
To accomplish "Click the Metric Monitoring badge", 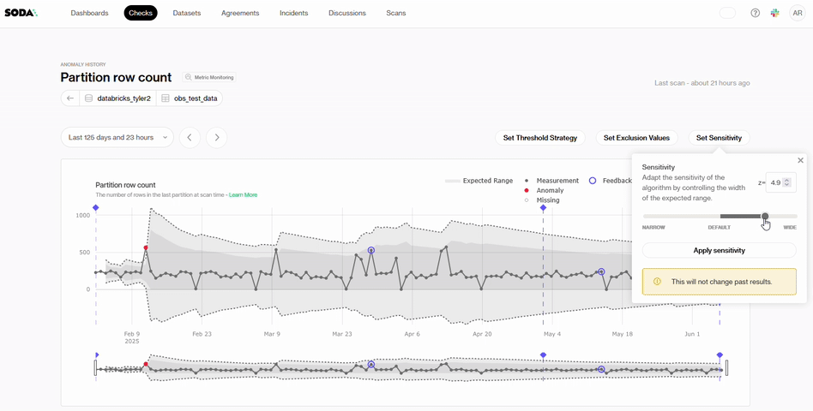I will tap(209, 77).
